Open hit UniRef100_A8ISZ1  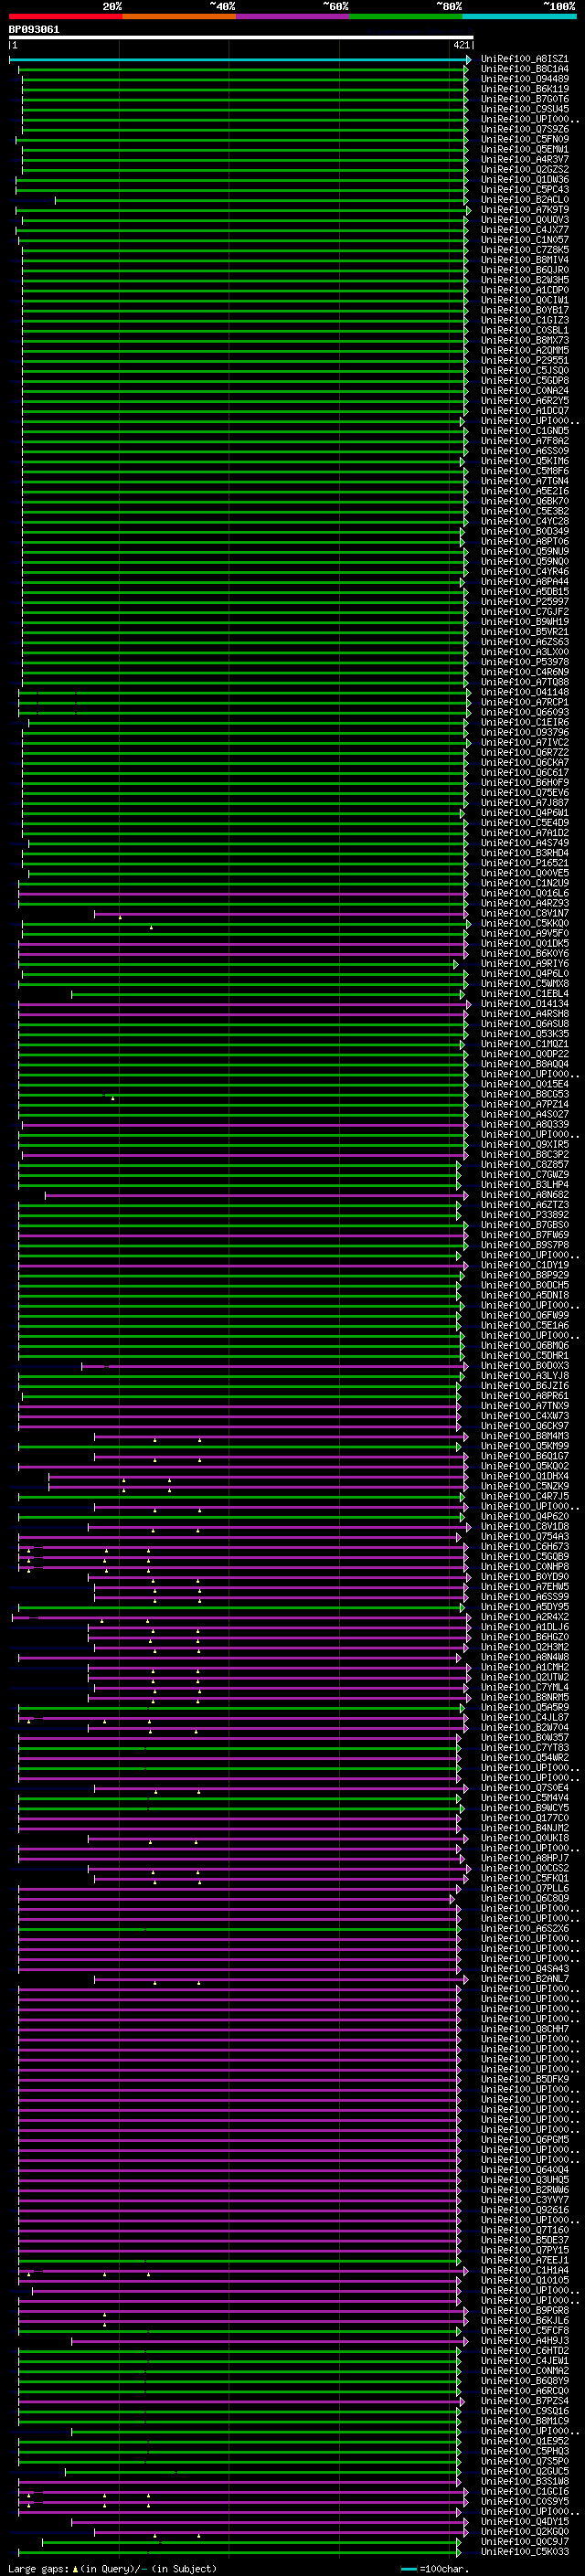coord(524,59)
